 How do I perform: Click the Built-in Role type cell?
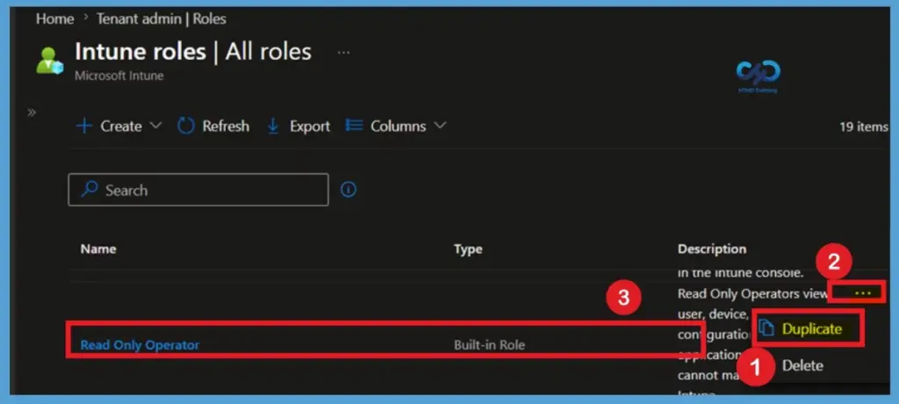[x=489, y=345]
